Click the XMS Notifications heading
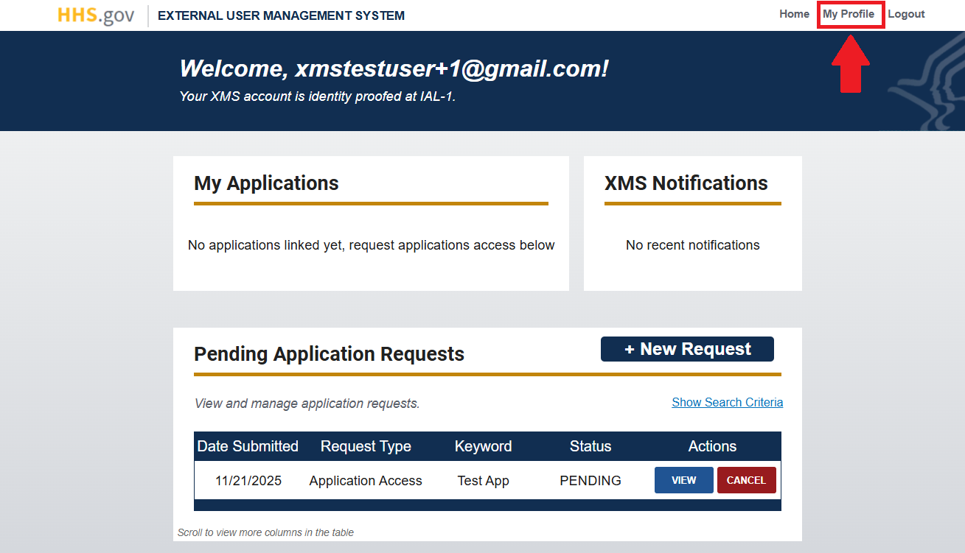Viewport: 965px width, 553px height. 686,183
